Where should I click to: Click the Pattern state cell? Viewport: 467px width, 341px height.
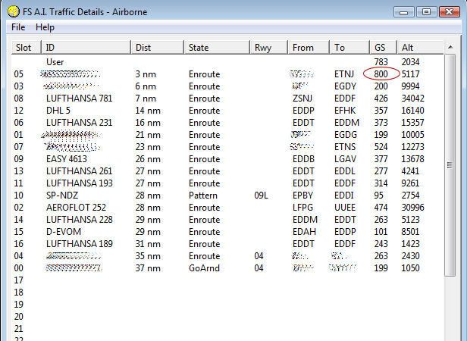203,196
